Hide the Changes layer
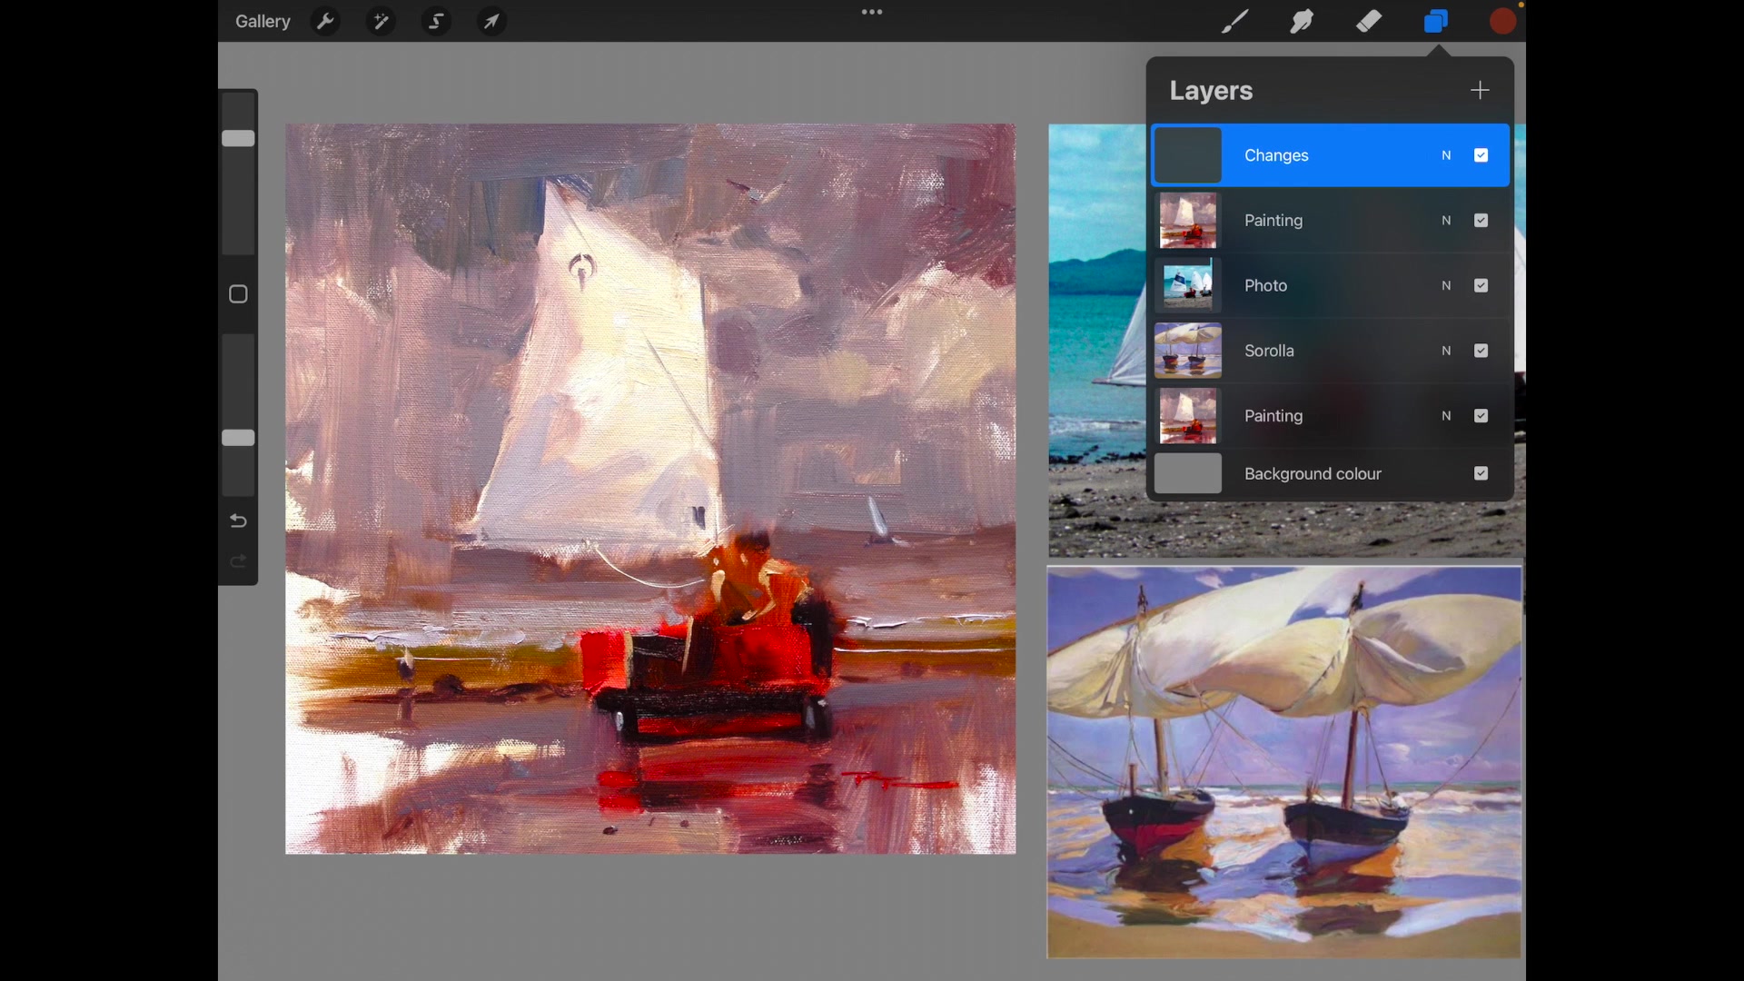Viewport: 1744px width, 981px height. pos(1481,155)
